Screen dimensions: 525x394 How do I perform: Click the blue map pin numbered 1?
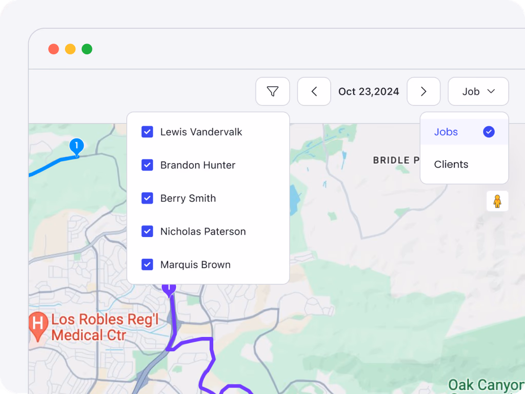[x=76, y=146]
